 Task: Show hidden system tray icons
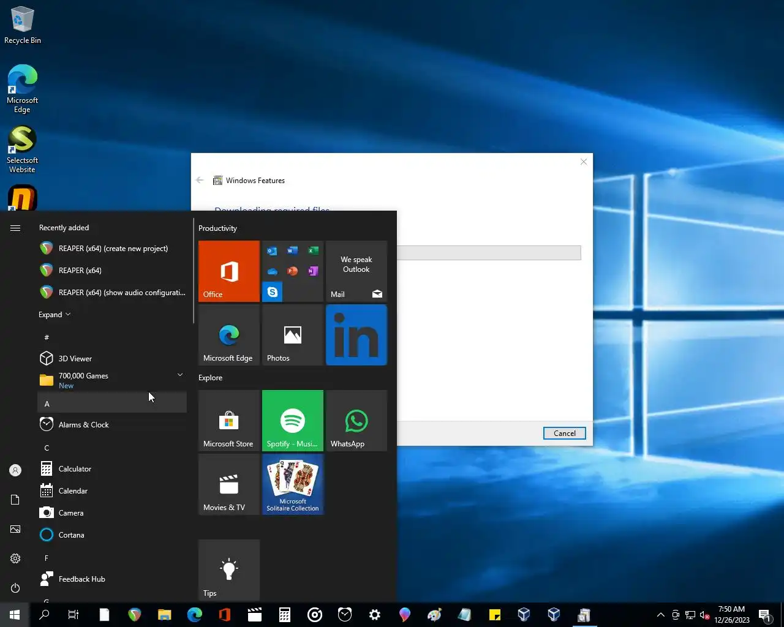point(660,615)
